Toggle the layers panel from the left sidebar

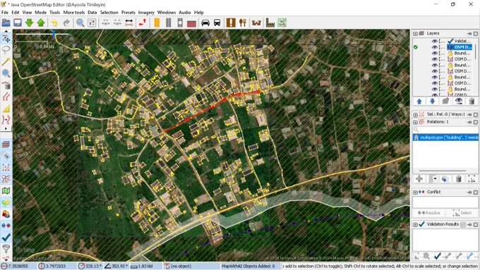[x=6, y=145]
